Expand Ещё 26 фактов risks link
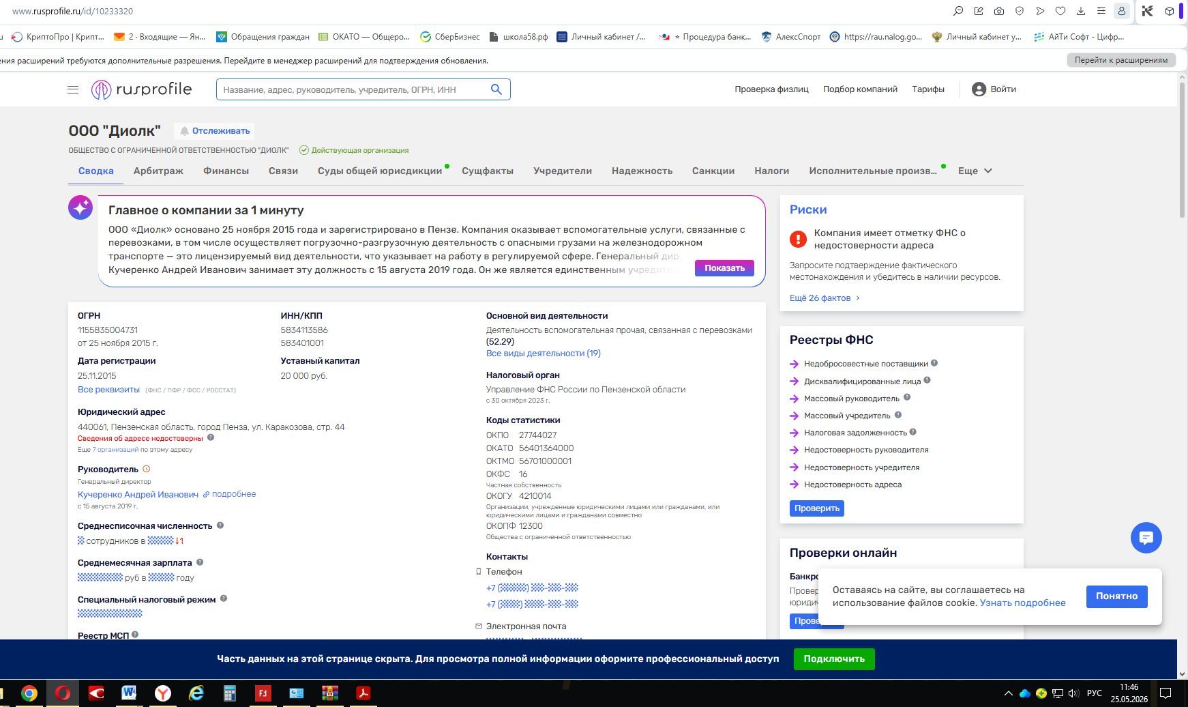The image size is (1188, 707). (825, 298)
